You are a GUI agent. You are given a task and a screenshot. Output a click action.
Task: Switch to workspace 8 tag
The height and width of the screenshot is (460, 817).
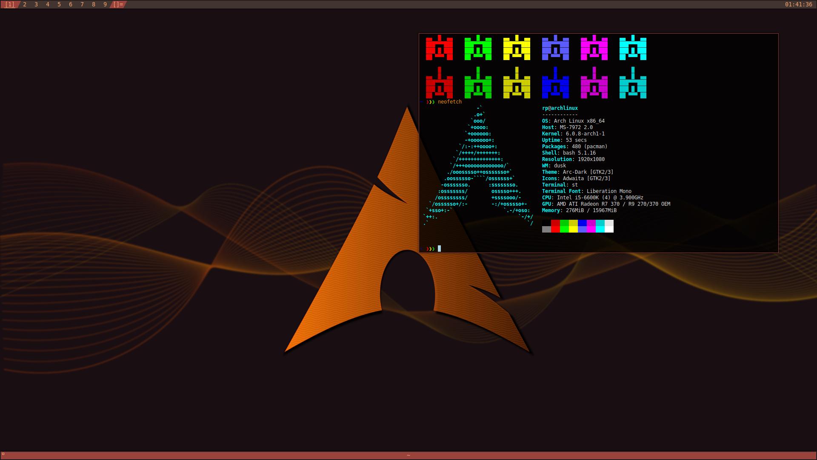coord(94,4)
